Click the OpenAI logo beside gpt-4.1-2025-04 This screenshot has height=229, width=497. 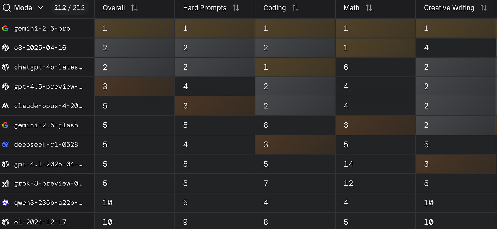pos(5,164)
